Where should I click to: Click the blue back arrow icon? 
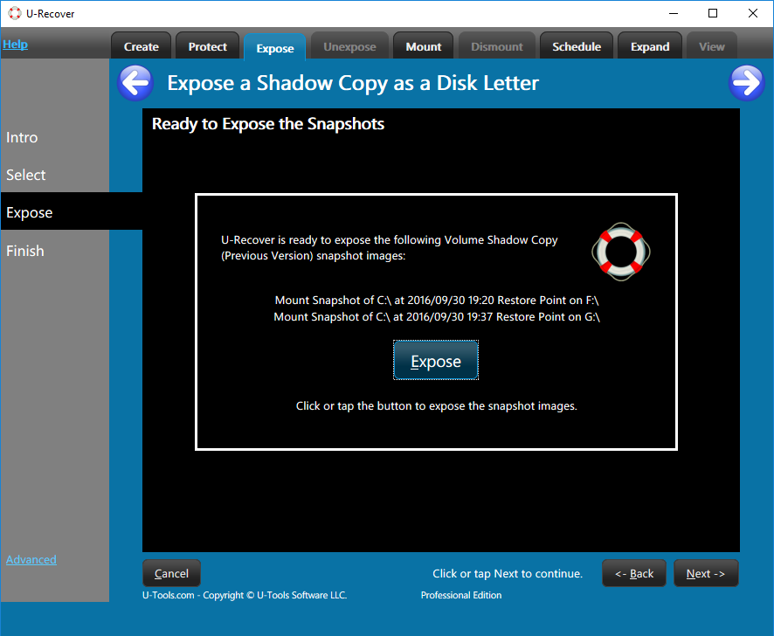[135, 83]
